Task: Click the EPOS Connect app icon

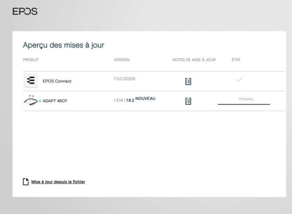Action: 31,80
